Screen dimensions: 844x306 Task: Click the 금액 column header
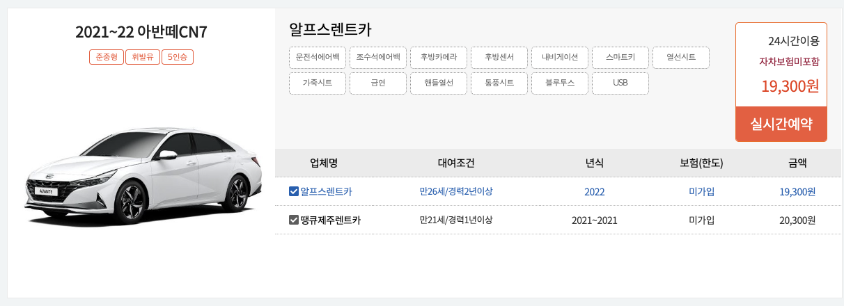(x=797, y=163)
